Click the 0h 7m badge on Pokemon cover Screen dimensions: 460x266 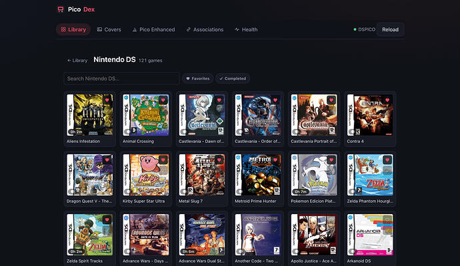(x=301, y=192)
